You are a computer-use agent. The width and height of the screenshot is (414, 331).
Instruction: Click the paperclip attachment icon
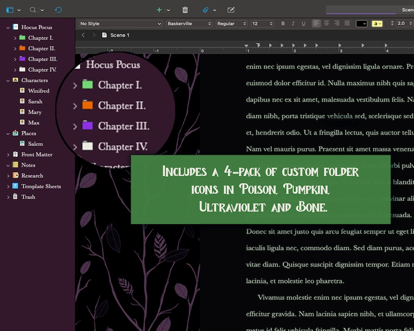[x=205, y=10]
